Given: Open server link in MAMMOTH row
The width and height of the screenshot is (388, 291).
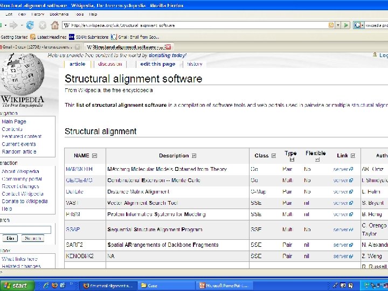Looking at the screenshot, I should [343, 169].
